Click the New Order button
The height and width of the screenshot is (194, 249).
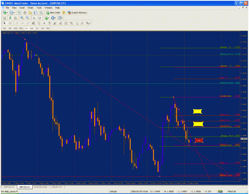53,12
